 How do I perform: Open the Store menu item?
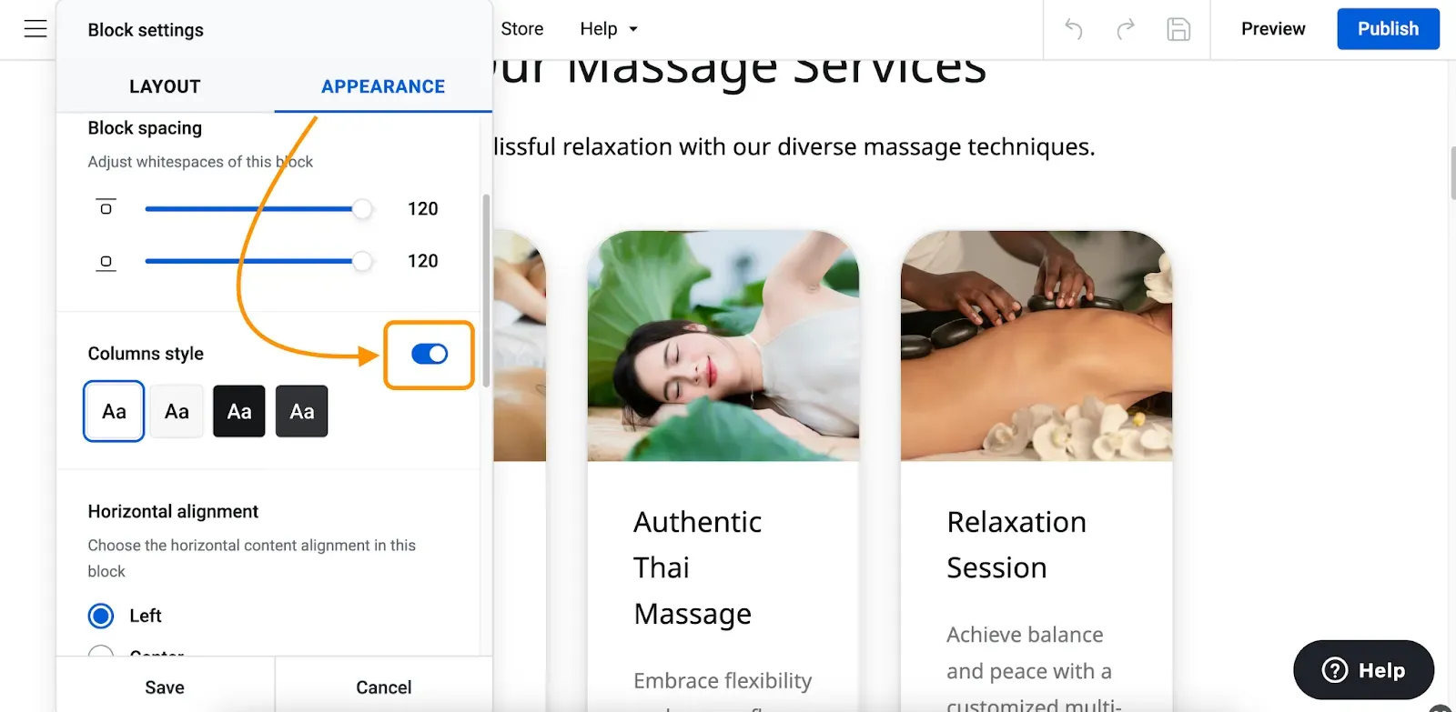tap(522, 29)
